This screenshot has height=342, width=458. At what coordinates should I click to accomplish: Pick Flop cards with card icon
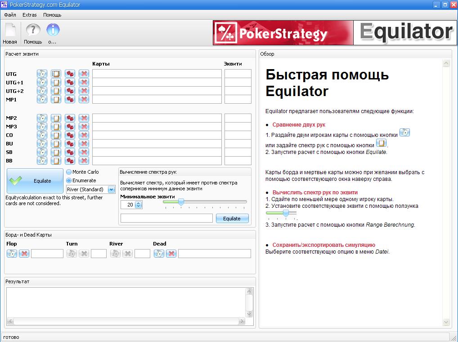pyautogui.click(x=12, y=254)
